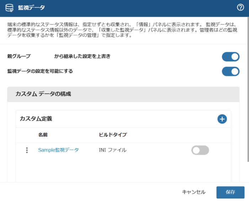
Task: Click the 親グループ label text
Action: pos(19,56)
